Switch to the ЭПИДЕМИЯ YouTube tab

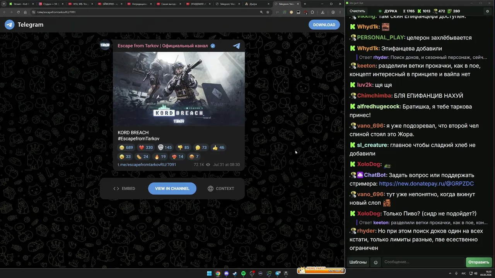(x=198, y=4)
